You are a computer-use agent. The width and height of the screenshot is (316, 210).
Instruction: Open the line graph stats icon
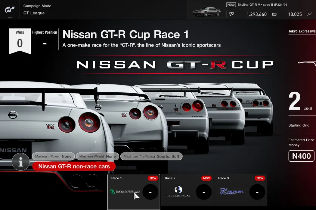[x=309, y=14]
